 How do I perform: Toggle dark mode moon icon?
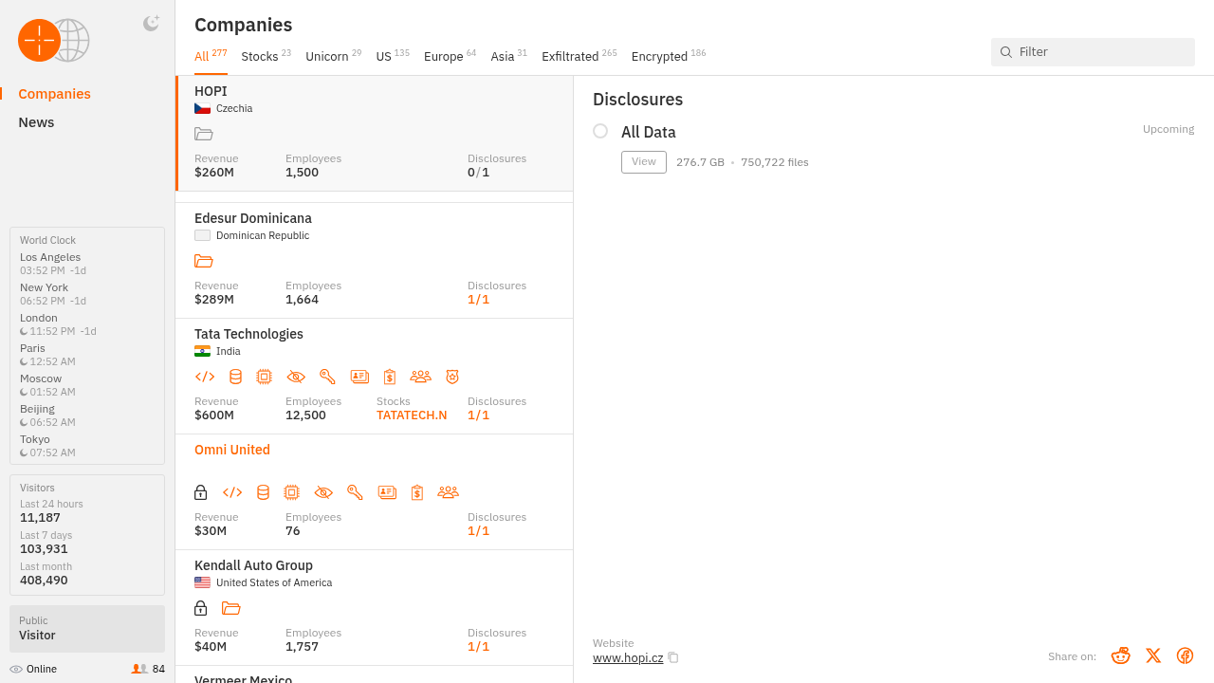pyautogui.click(x=151, y=24)
